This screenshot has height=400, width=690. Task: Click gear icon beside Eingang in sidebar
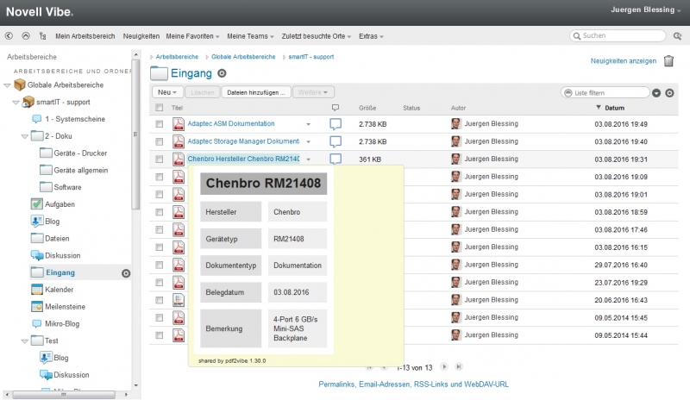(126, 273)
